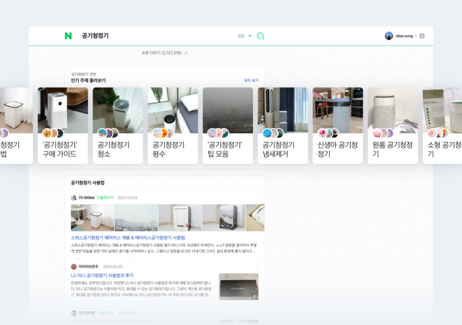This screenshot has width=462, height=325.
Task: Expand the elise.song account dropdown arrow
Action: 416,36
